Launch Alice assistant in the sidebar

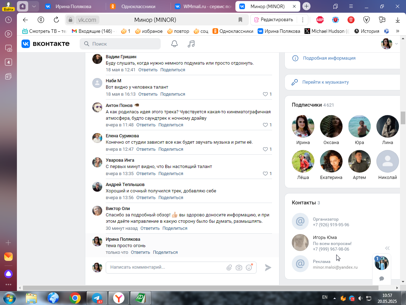(8, 274)
